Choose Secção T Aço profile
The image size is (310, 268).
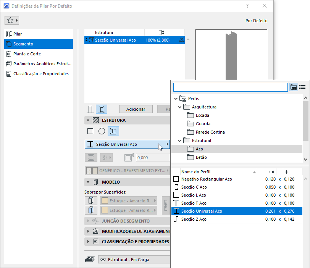click(x=237, y=203)
